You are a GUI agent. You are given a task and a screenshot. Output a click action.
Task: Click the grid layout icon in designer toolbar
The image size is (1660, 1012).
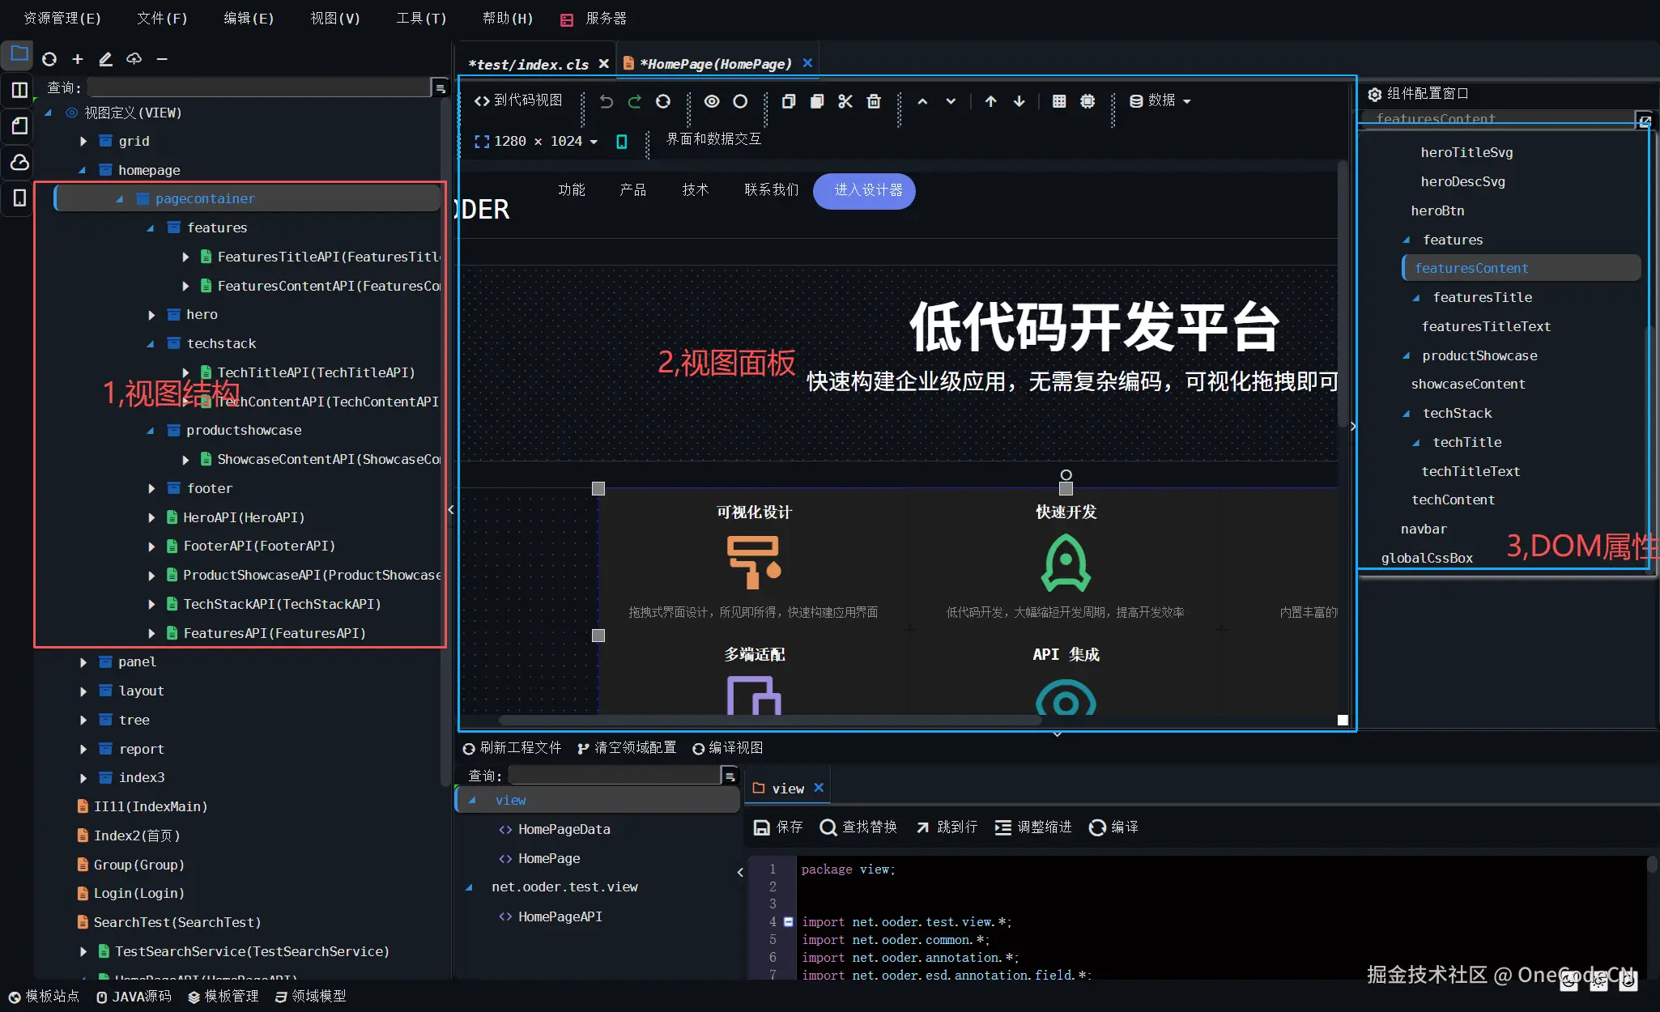pos(1059,101)
